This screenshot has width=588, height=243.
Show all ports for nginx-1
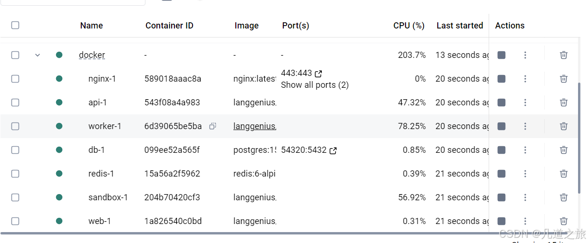pos(315,85)
